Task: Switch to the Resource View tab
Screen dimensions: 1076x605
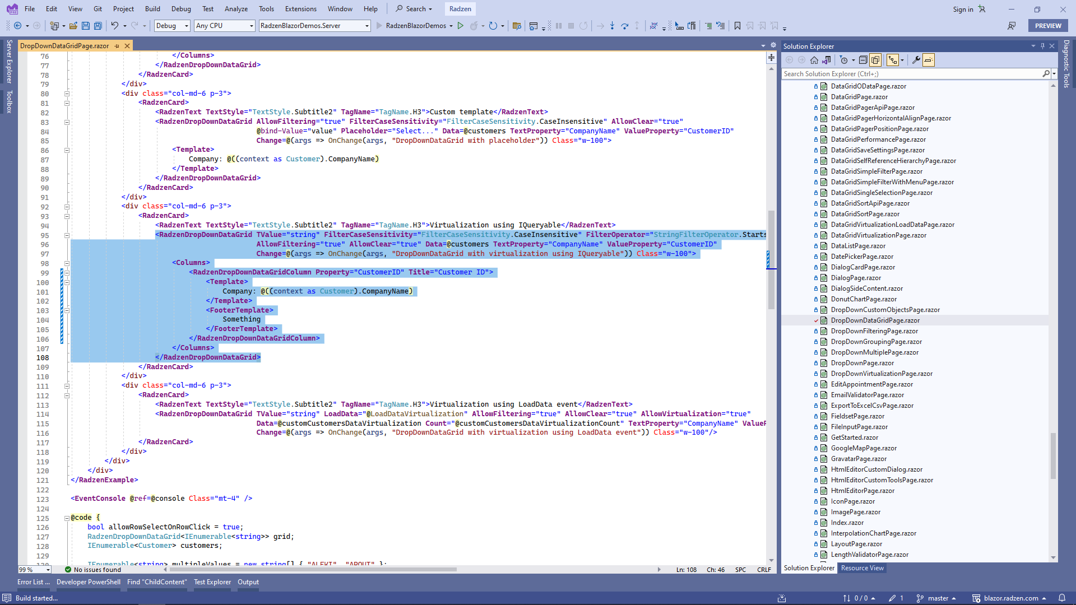Action: [x=862, y=568]
